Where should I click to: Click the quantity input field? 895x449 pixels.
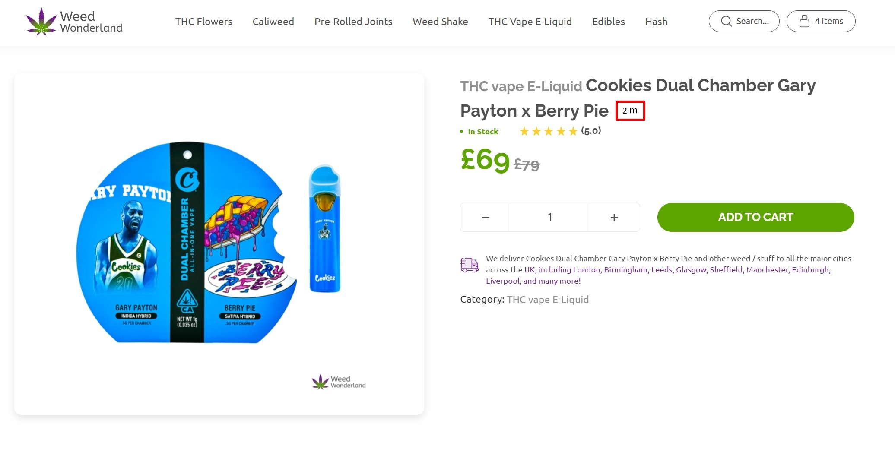[550, 218]
